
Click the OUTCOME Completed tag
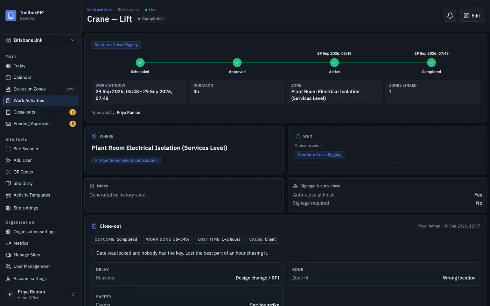point(116,239)
